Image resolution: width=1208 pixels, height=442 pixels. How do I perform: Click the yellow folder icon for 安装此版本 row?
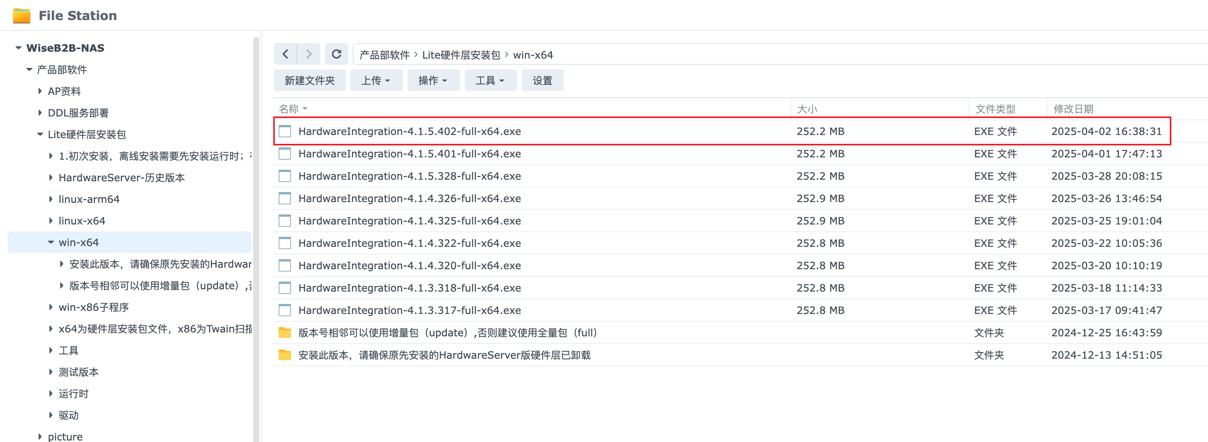click(285, 355)
